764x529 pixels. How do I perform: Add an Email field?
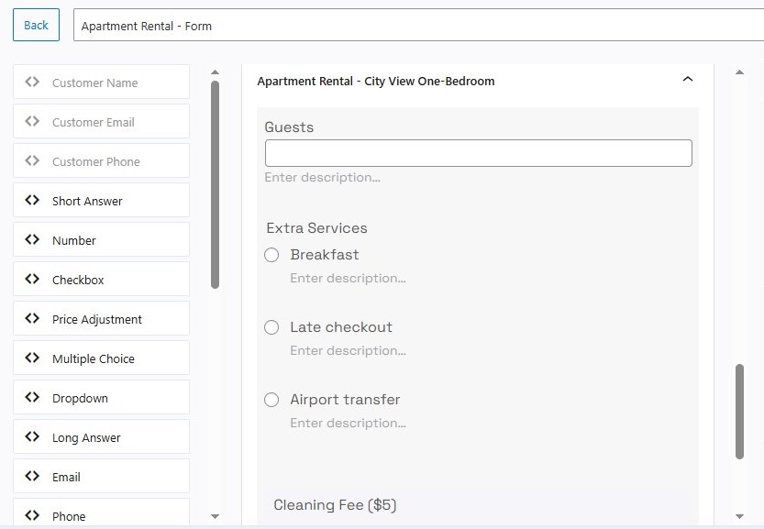click(101, 477)
